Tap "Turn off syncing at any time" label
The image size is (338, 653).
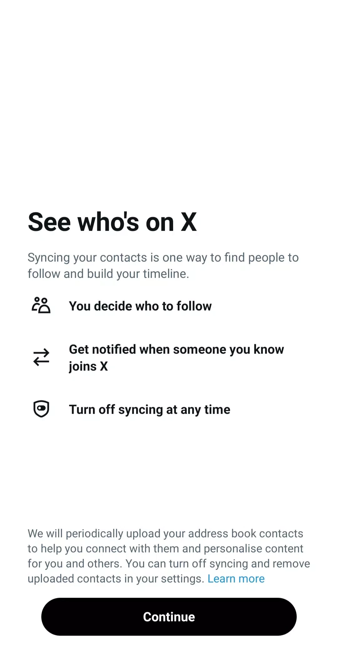[150, 410]
